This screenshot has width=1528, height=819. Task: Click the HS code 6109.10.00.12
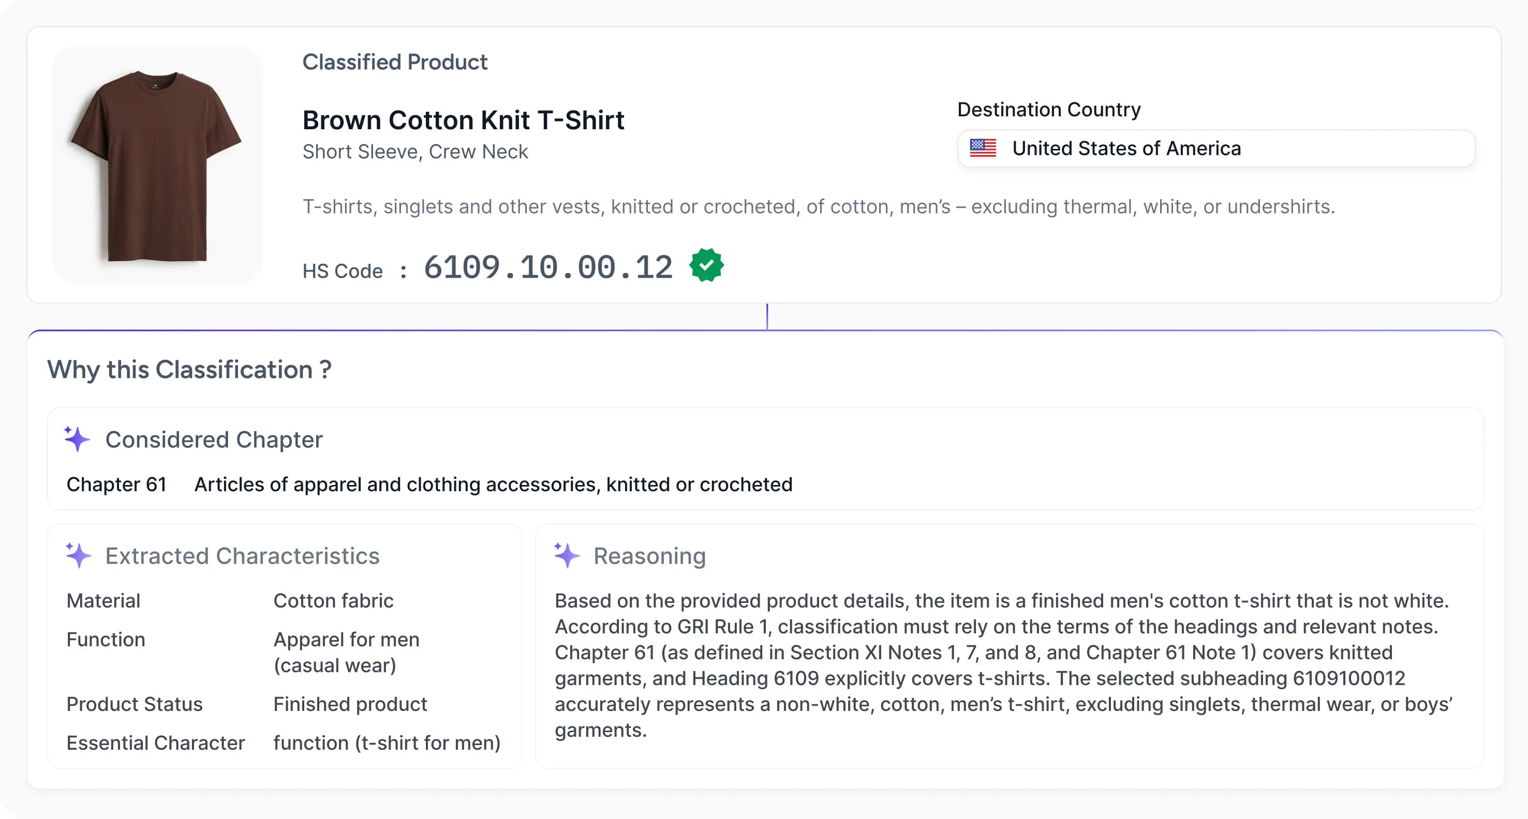coord(548,267)
